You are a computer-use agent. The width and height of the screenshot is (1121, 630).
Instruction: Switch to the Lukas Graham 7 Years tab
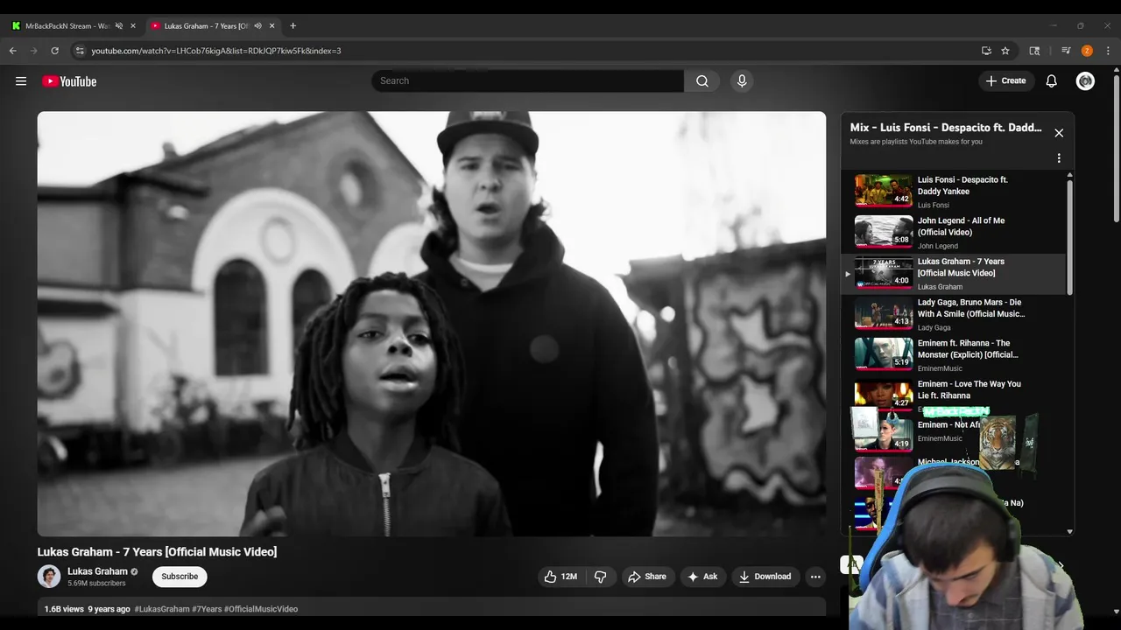[207, 26]
